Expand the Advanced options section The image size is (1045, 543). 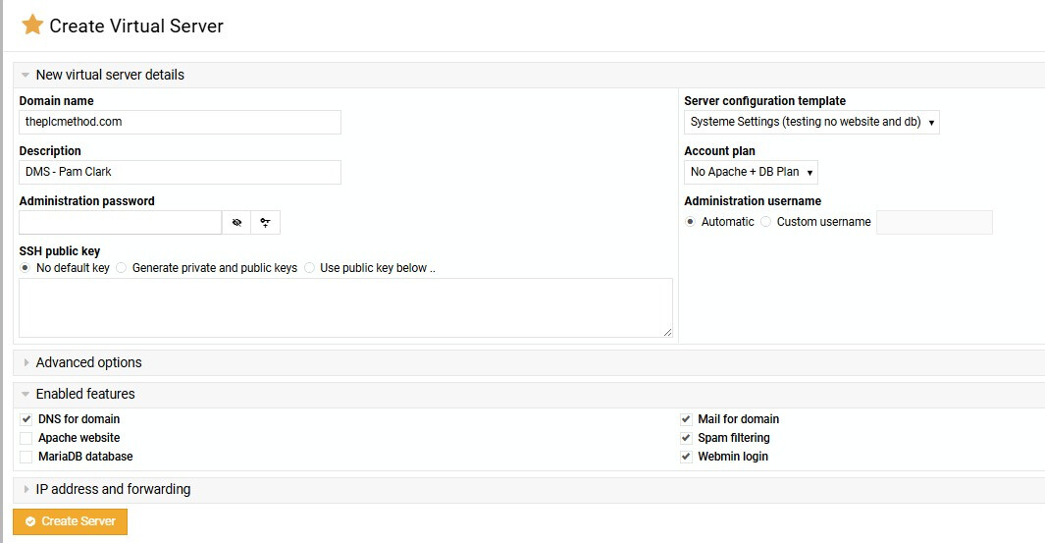88,362
